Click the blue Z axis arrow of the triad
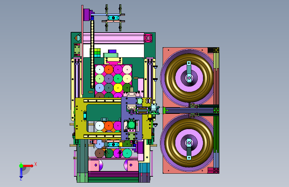 [21, 173]
